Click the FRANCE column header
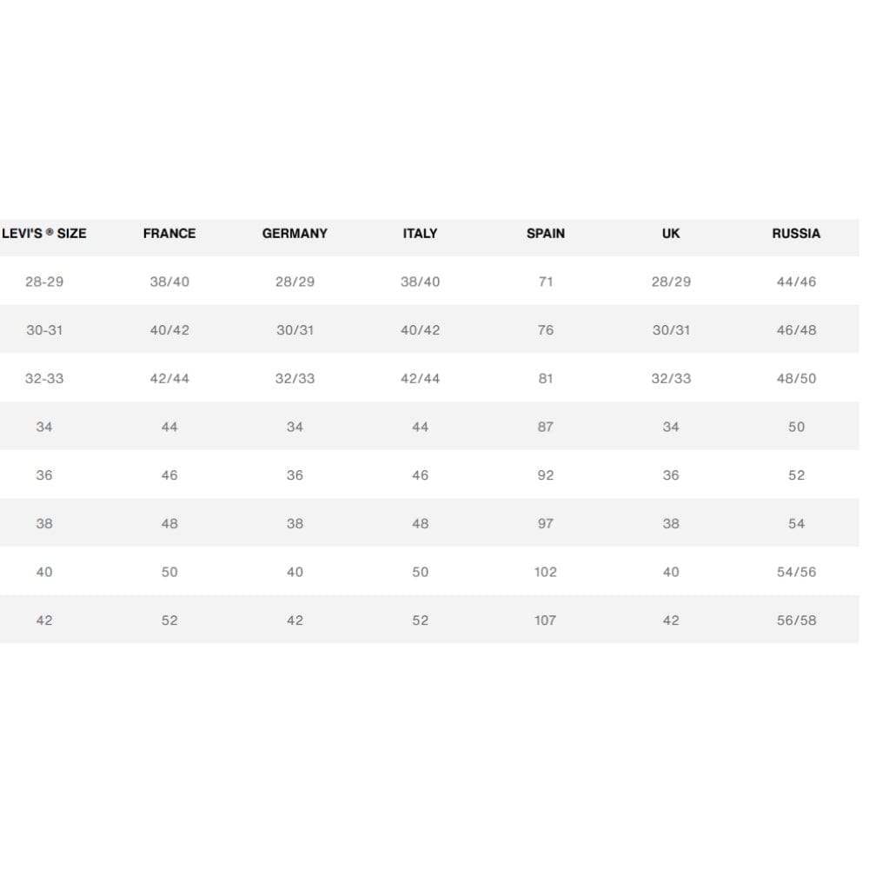Viewport: 869px width, 869px height. tap(169, 233)
